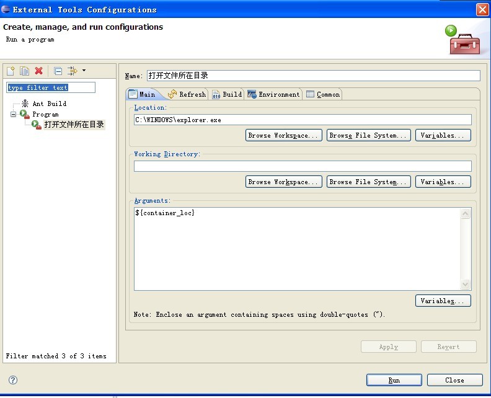This screenshot has height=398, width=491.
Task: Click Variables button under Arguments
Action: [x=443, y=301]
